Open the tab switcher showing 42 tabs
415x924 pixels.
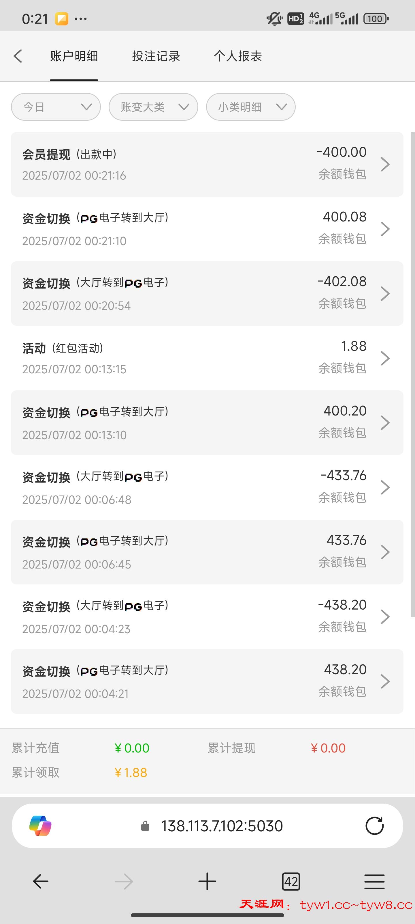(x=291, y=881)
